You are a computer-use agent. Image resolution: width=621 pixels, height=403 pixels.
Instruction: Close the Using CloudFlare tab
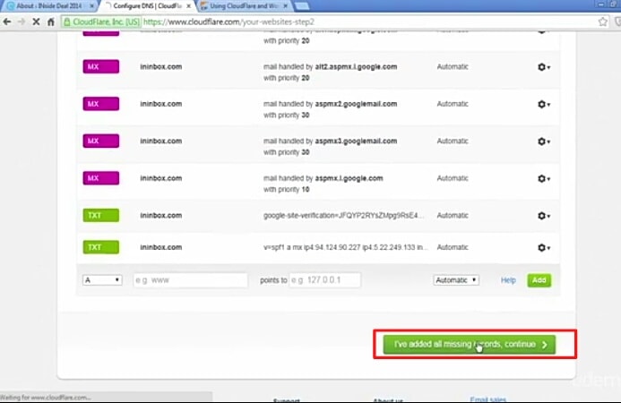286,6
